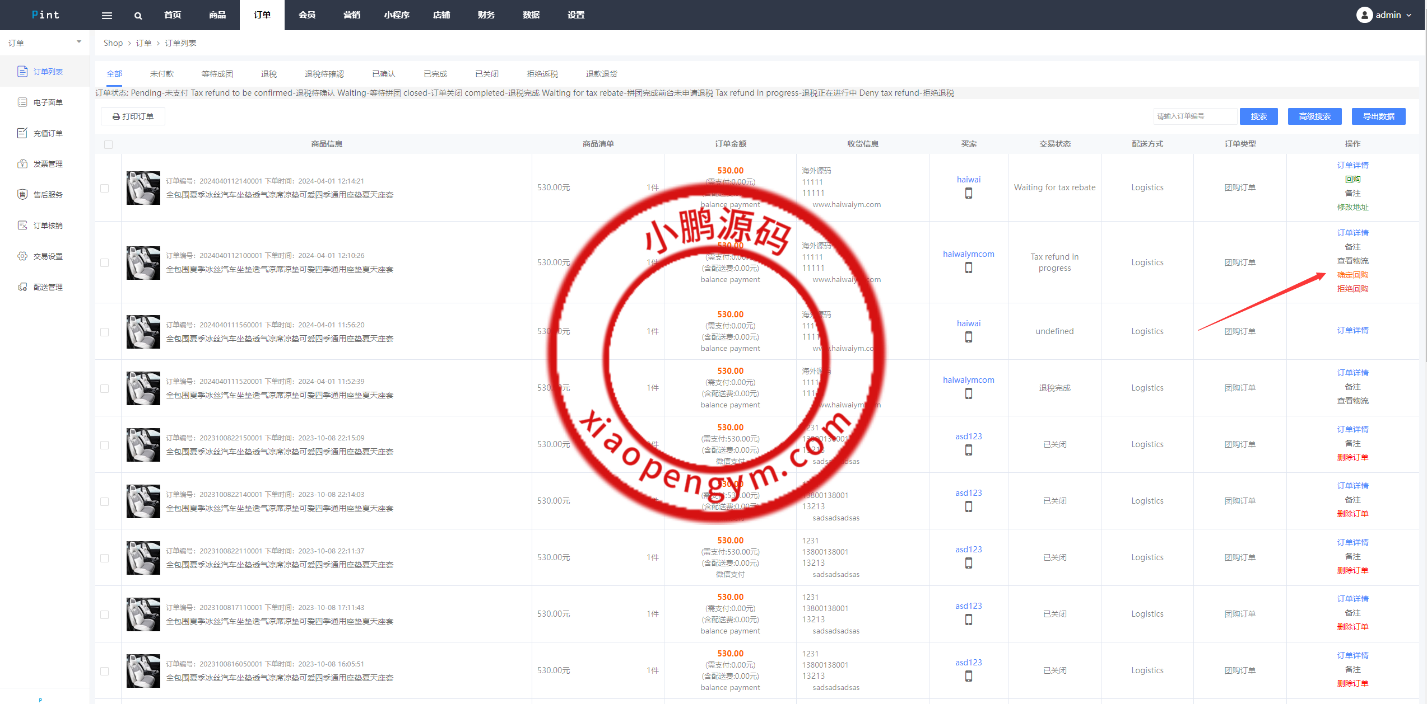The height and width of the screenshot is (704, 1427).
Task: Select checkbox for order 202404011210​0001
Action: (x=105, y=262)
